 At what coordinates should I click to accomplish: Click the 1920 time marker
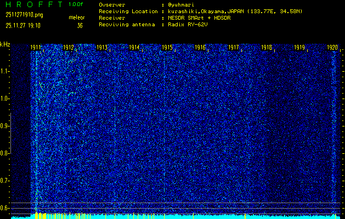(332, 48)
